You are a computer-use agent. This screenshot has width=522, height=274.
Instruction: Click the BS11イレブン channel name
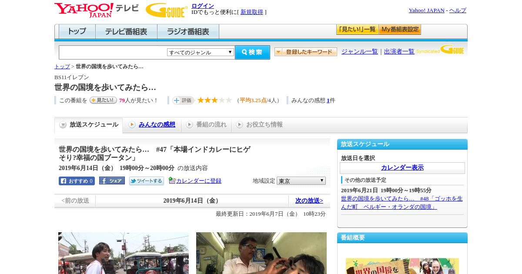coord(72,77)
